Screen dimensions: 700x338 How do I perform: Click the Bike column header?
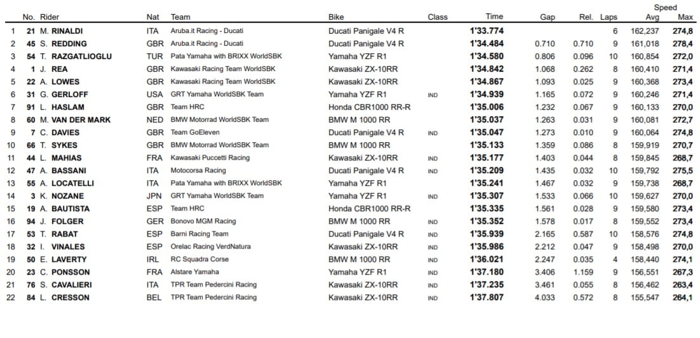[x=336, y=17]
